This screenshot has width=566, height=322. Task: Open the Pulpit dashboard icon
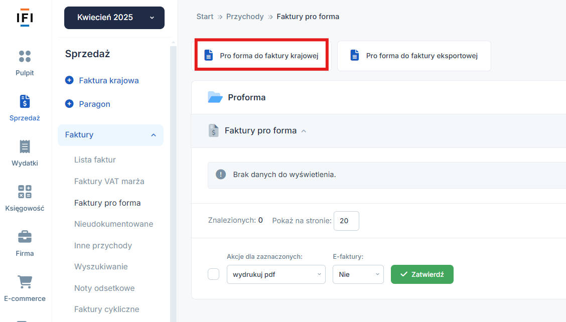pos(25,56)
